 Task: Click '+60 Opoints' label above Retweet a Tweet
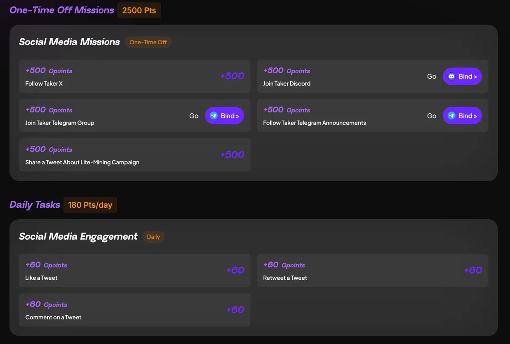tap(284, 265)
